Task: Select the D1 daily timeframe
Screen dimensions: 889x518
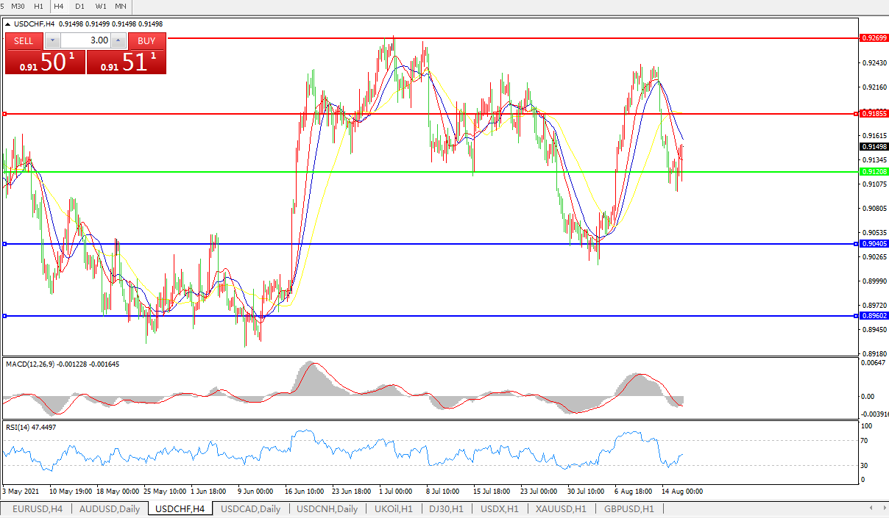Action: pos(79,6)
